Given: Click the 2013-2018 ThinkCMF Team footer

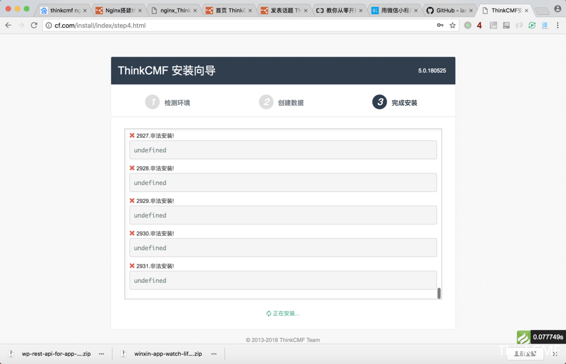Looking at the screenshot, I should click(x=283, y=340).
